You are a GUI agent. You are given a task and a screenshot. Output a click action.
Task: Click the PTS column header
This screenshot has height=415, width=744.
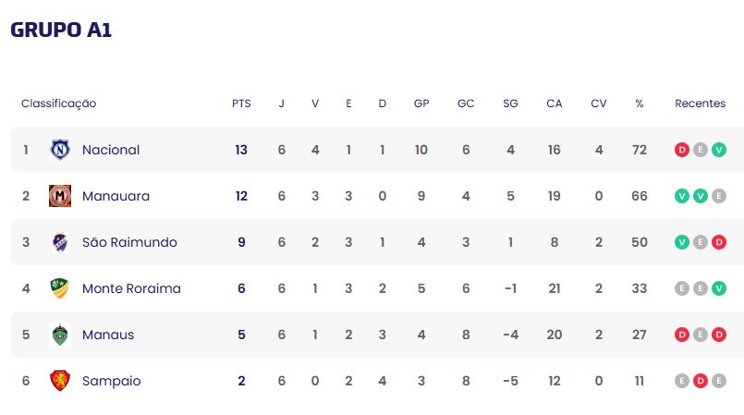click(x=241, y=104)
